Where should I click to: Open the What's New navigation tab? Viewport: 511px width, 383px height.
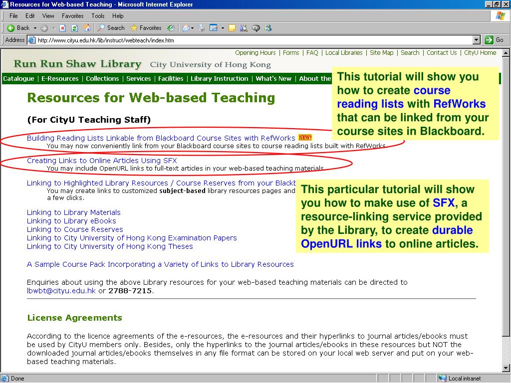coord(273,78)
